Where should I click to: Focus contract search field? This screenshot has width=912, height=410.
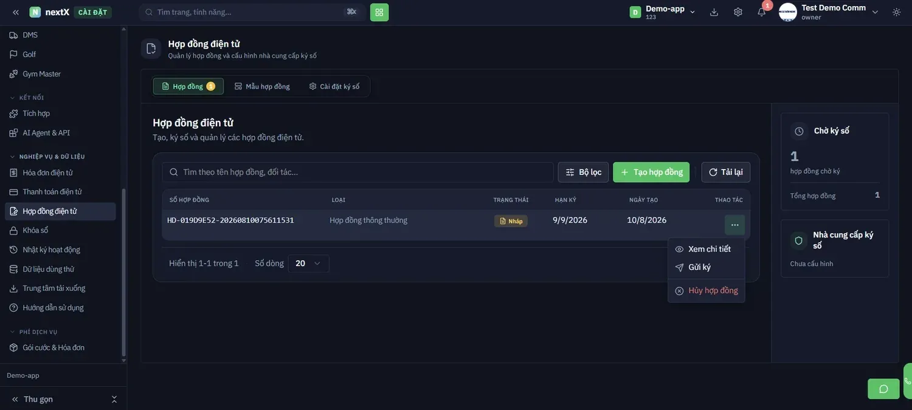[358, 173]
